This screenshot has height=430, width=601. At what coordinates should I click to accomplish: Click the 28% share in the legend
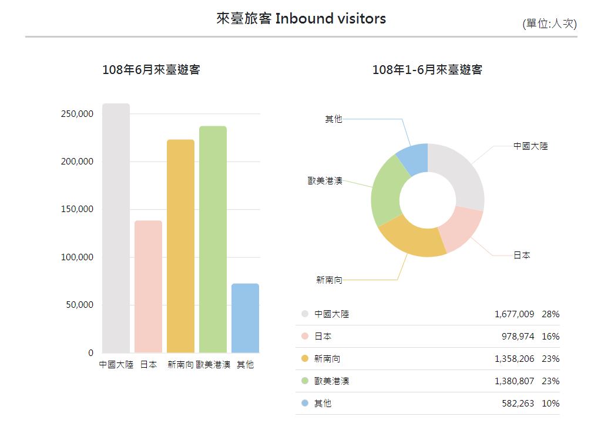coord(551,314)
